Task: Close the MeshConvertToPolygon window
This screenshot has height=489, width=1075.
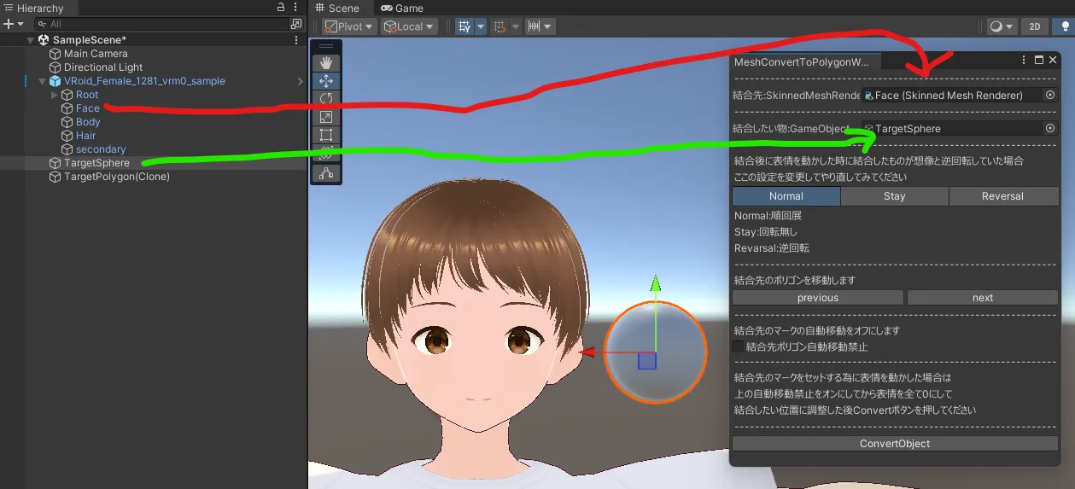Action: click(x=1053, y=61)
